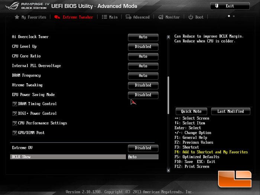The width and height of the screenshot is (260, 195).
Task: Open the Boot tab
Action: (x=196, y=17)
